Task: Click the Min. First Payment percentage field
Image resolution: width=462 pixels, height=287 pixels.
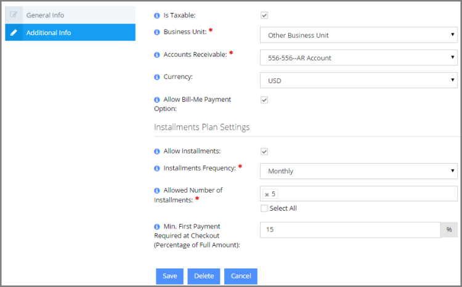Action: 350,230
